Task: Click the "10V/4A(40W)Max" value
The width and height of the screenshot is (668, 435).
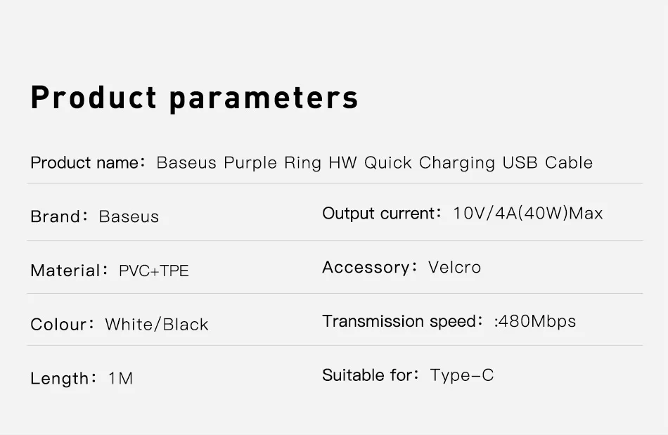Action: click(527, 213)
